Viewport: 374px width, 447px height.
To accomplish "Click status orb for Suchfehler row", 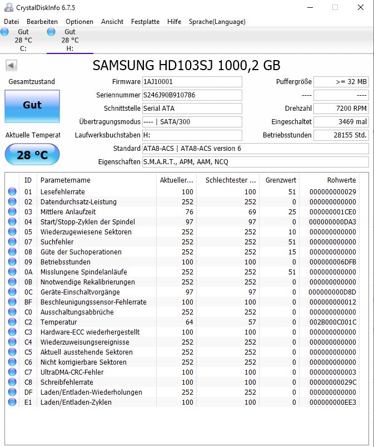I will click(x=12, y=242).
